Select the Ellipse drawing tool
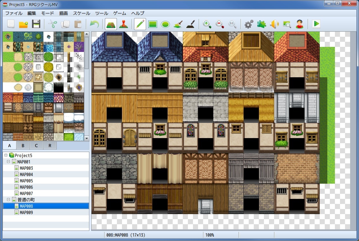 point(165,24)
